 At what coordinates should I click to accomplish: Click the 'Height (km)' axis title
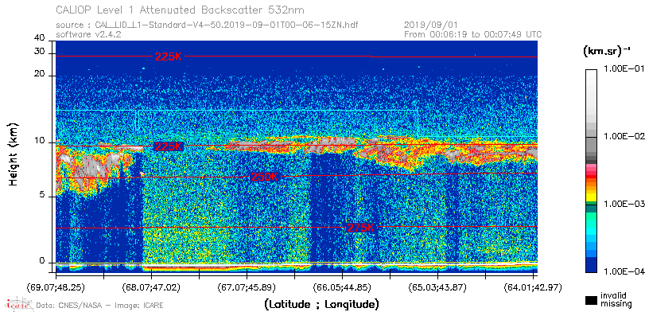coord(13,154)
